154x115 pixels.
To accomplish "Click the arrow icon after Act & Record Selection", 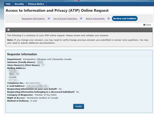I will [x=81, y=18].
